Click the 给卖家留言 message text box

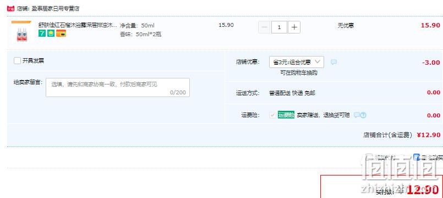[x=118, y=87]
